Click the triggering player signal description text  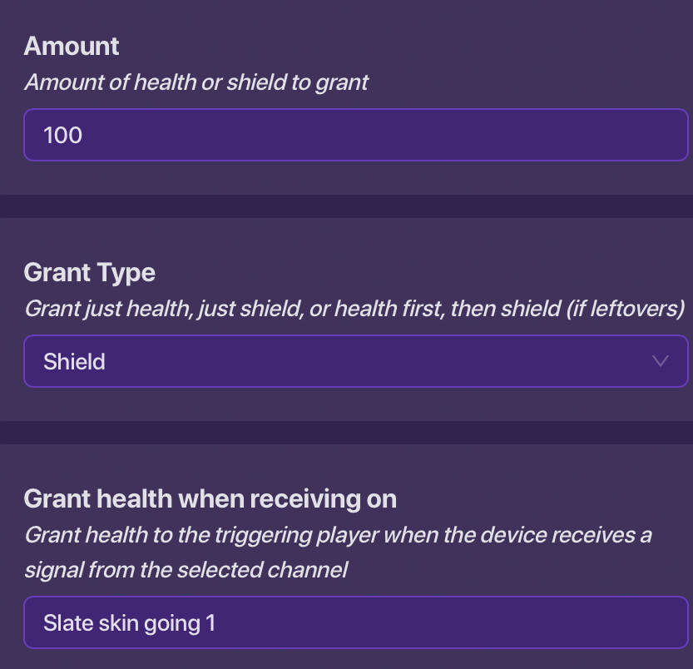point(337,534)
